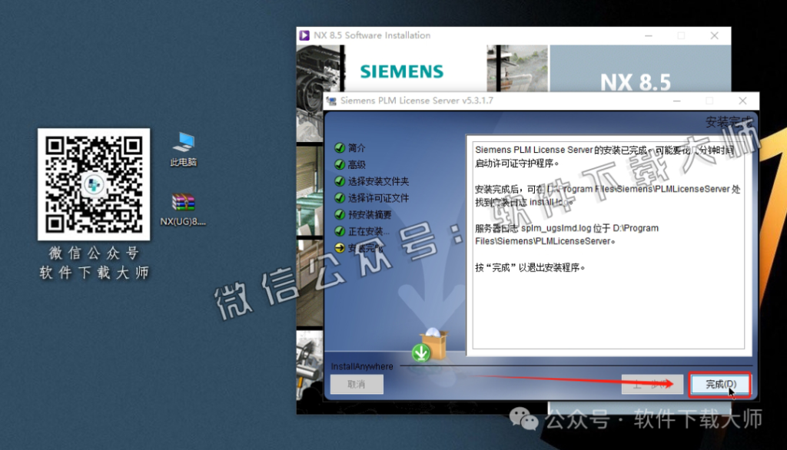The width and height of the screenshot is (787, 450).
Task: Click the SIEMENS logo in the installer window
Action: (x=400, y=71)
